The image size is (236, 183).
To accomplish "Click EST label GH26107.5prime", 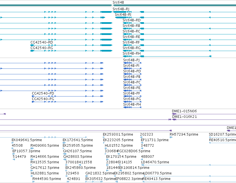I will pos(77,151).
